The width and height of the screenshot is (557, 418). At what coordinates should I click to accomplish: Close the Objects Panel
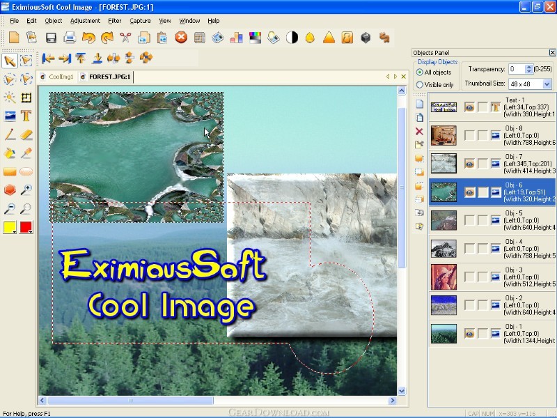[x=552, y=53]
